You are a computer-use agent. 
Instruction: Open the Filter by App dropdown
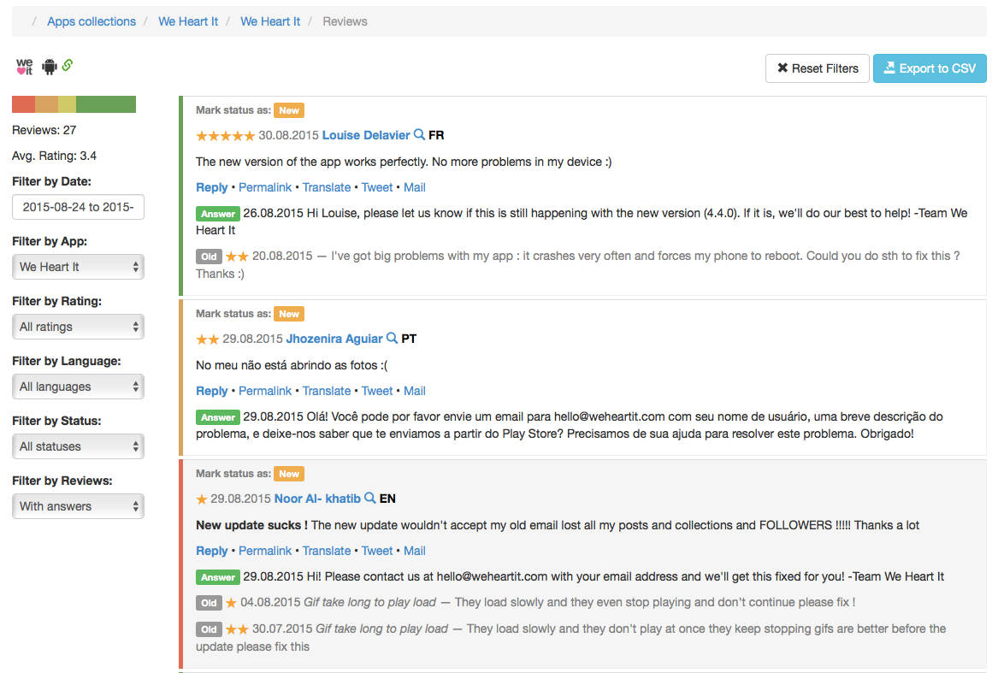click(79, 267)
